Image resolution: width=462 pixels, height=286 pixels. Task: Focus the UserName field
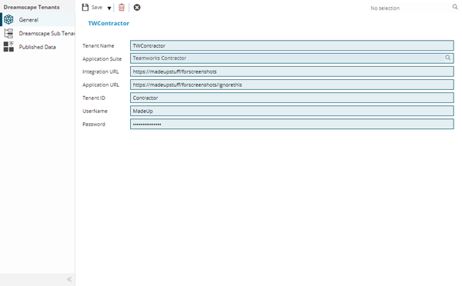(x=292, y=111)
